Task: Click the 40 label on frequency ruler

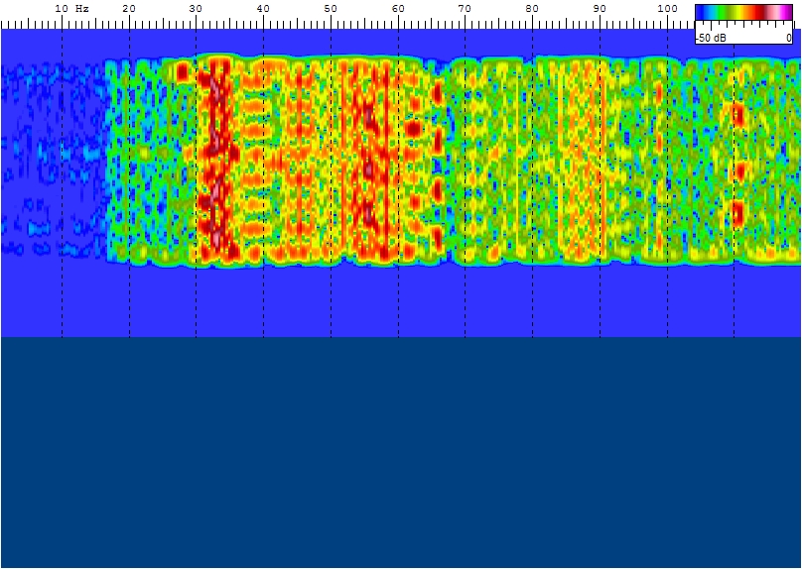Action: pos(263,9)
